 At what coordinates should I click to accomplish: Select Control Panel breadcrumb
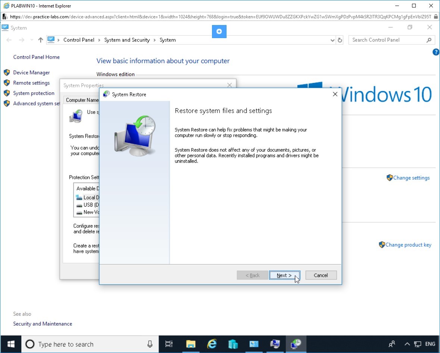[79, 40]
